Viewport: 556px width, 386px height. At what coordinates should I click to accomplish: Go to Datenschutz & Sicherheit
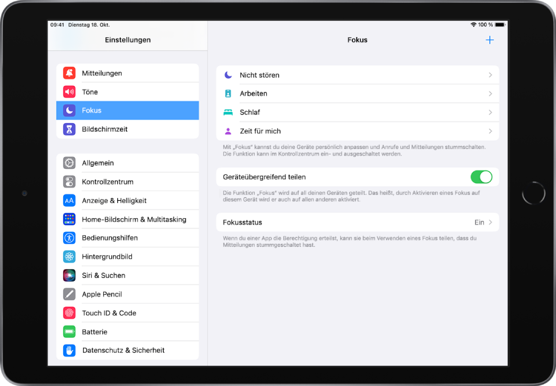(123, 351)
